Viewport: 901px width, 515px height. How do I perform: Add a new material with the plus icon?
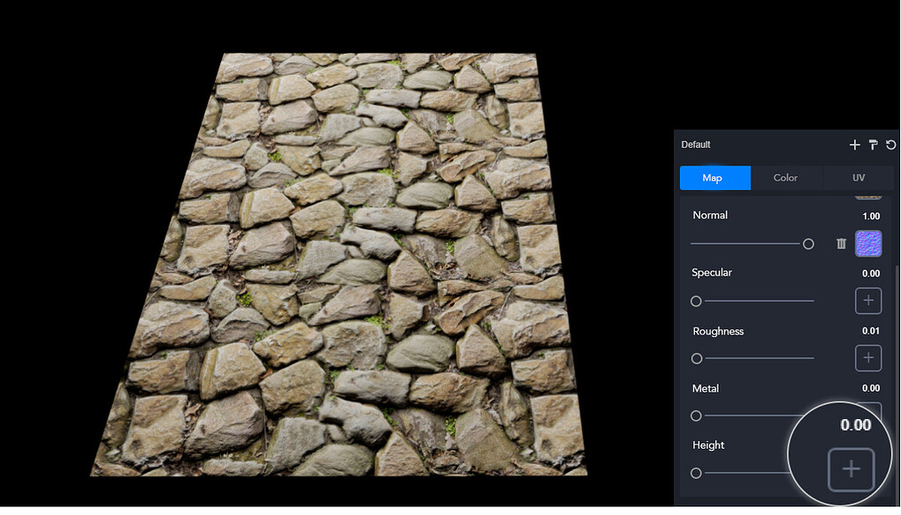853,144
